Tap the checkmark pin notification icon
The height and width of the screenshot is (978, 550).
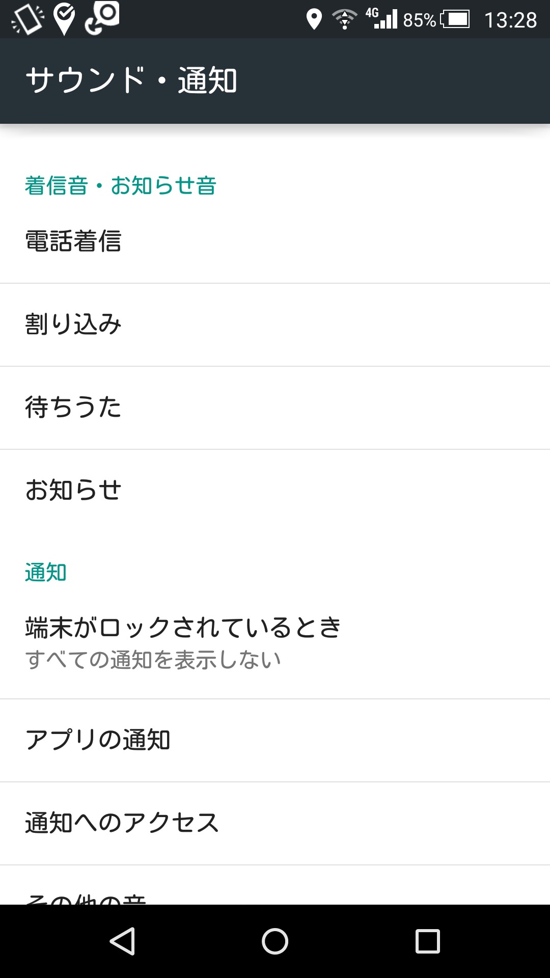coord(65,19)
